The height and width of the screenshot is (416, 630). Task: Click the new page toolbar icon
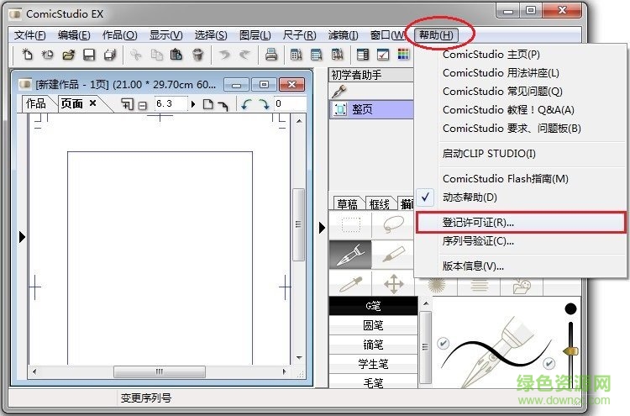pos(27,55)
